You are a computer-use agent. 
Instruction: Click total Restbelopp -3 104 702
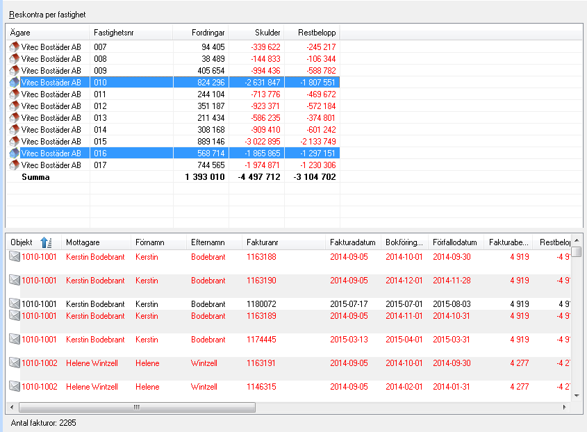[x=315, y=176]
